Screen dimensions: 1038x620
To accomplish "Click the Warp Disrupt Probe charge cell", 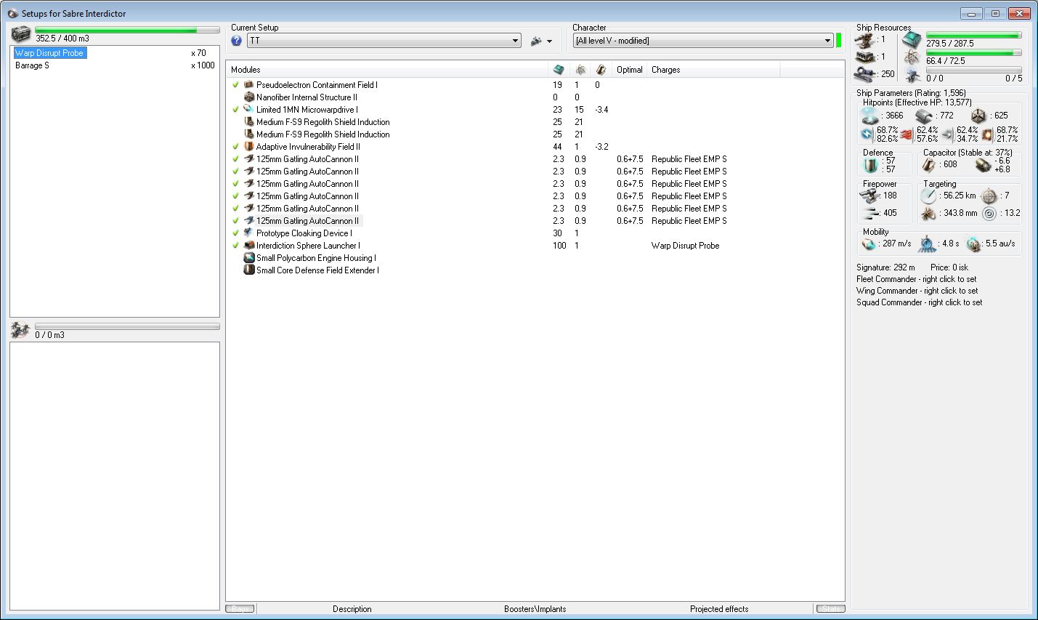I will pos(686,246).
